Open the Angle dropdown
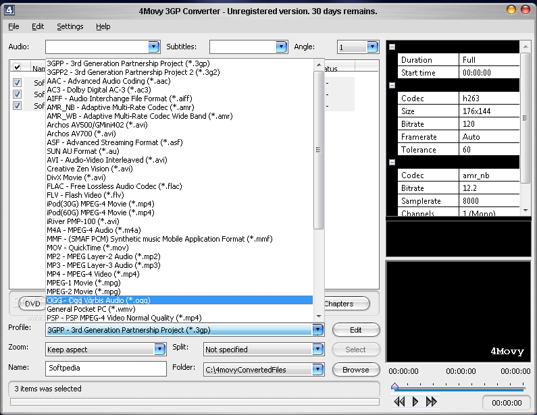This screenshot has height=415, width=537. 372,47
